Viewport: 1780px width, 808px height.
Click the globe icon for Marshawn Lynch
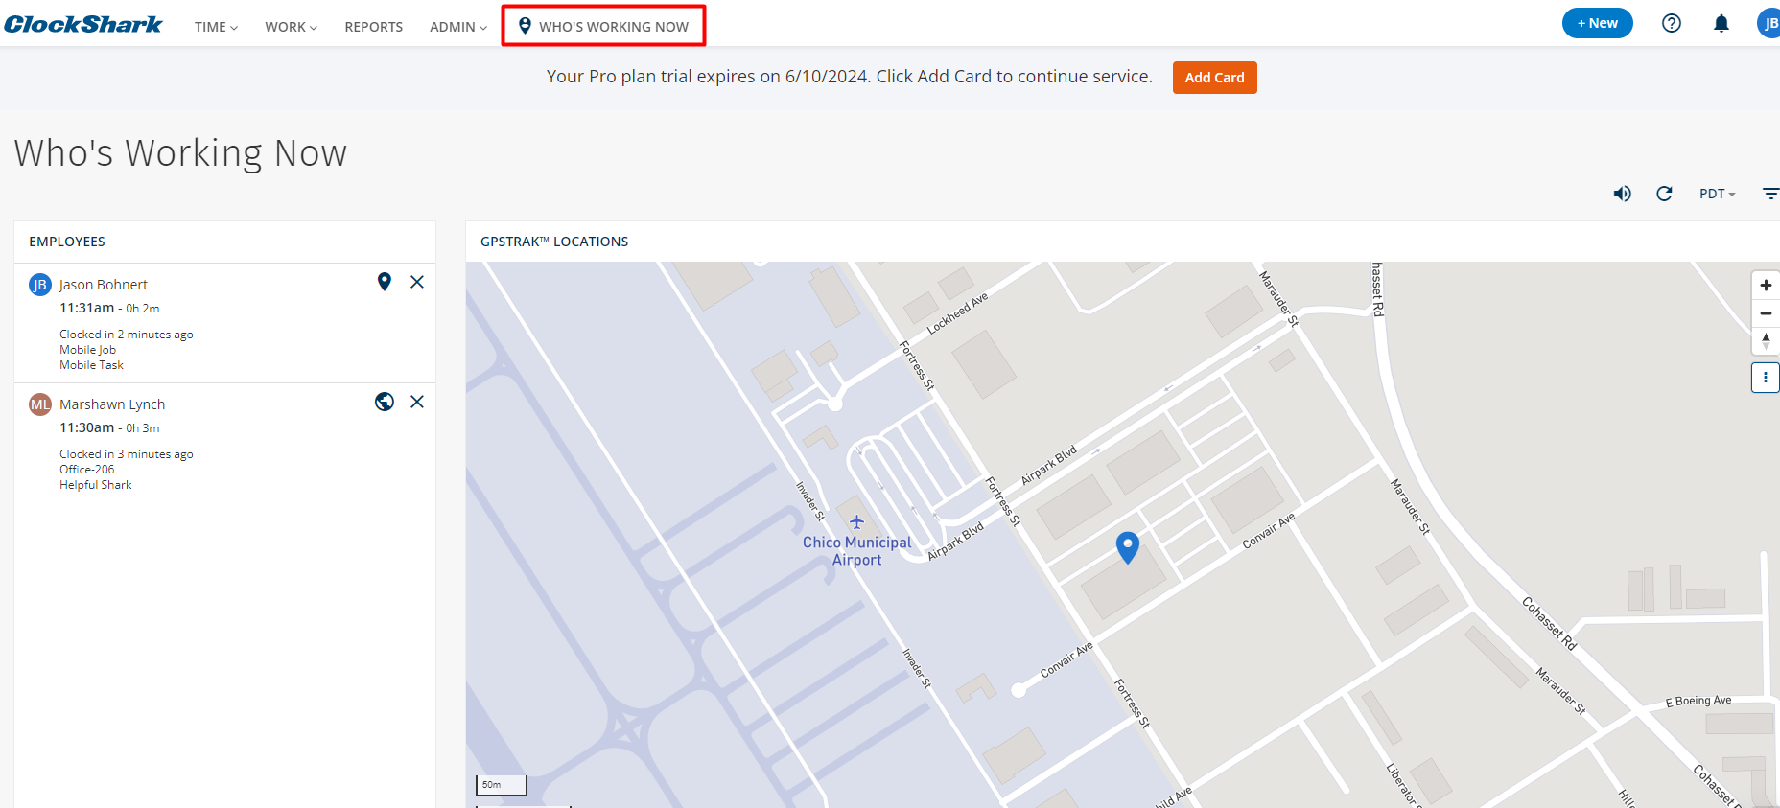[385, 402]
